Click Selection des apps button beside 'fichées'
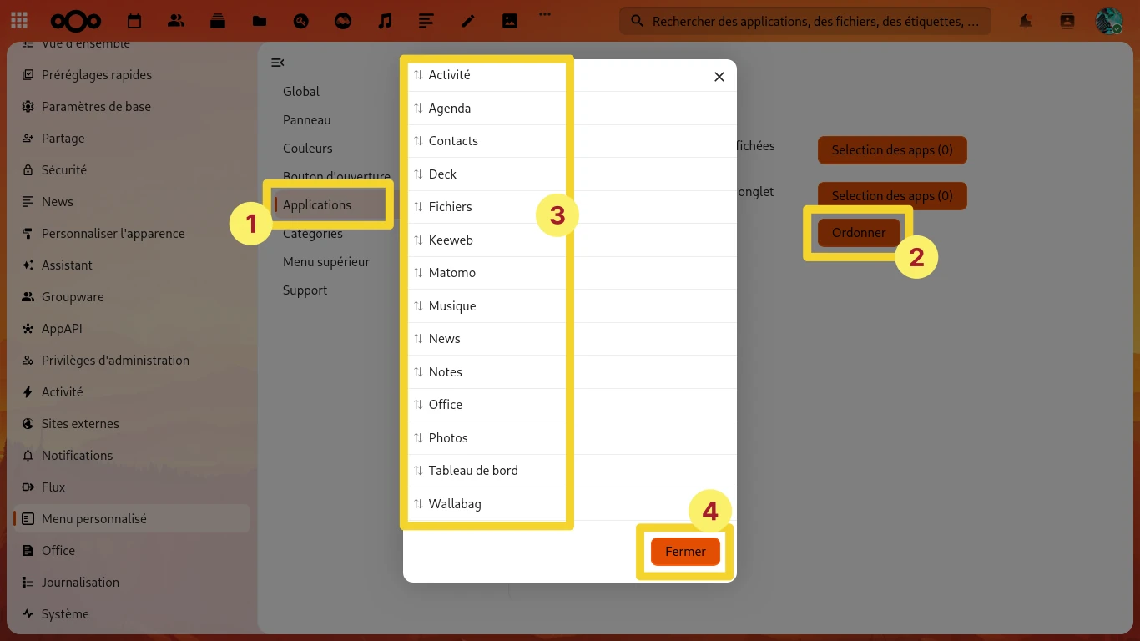This screenshot has height=641, width=1140. tap(892, 150)
